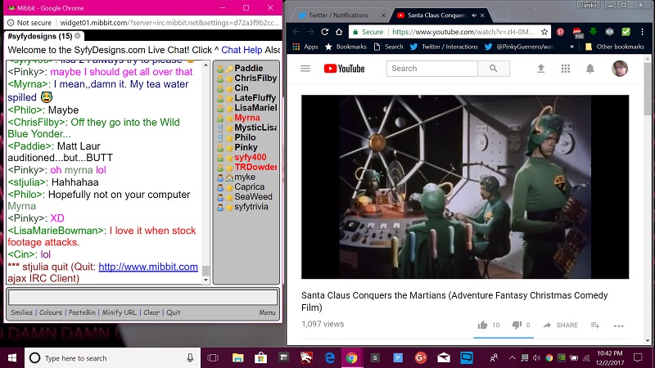
Task: Close the #syfydesigns channel tab
Action: coord(78,36)
